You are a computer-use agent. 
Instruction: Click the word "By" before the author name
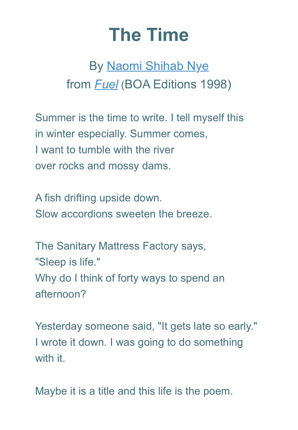coord(96,66)
